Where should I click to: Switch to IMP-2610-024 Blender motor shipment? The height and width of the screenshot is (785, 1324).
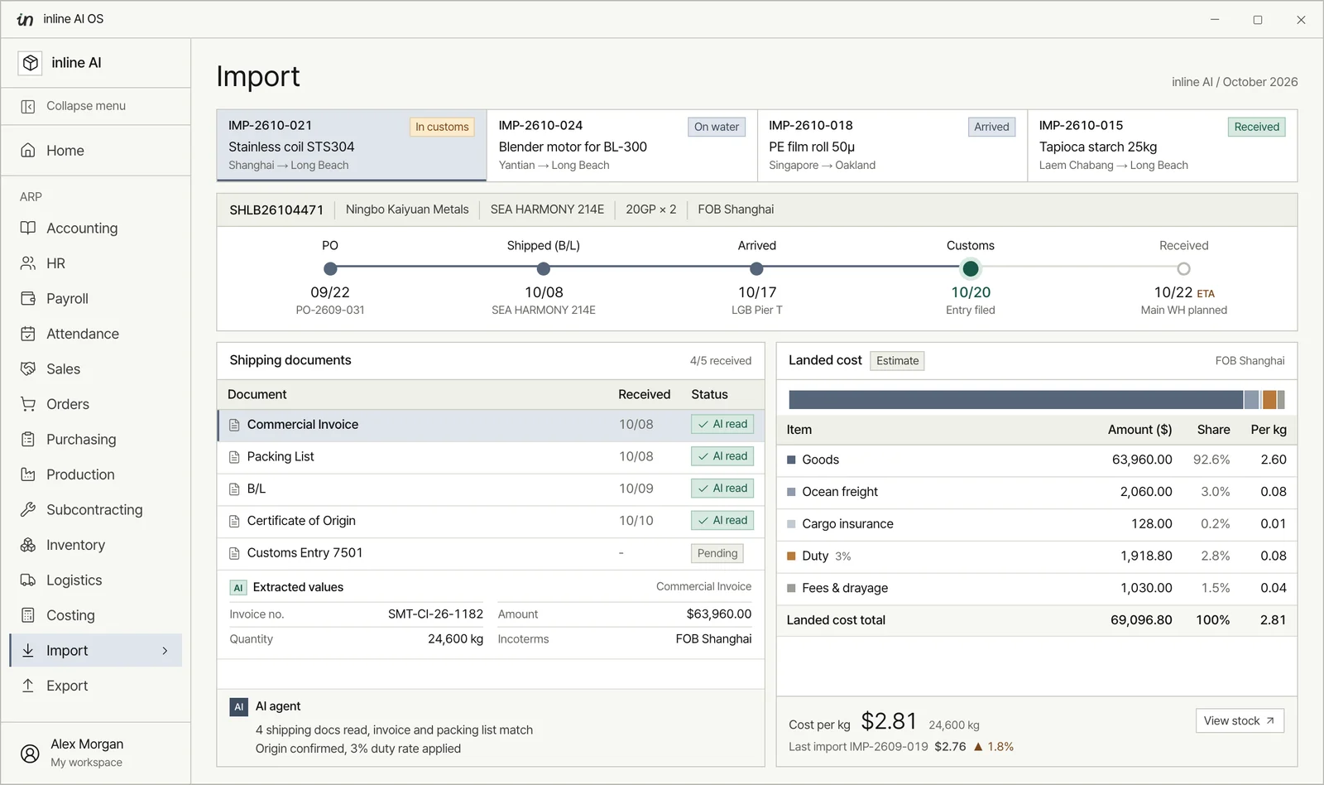tap(622, 145)
